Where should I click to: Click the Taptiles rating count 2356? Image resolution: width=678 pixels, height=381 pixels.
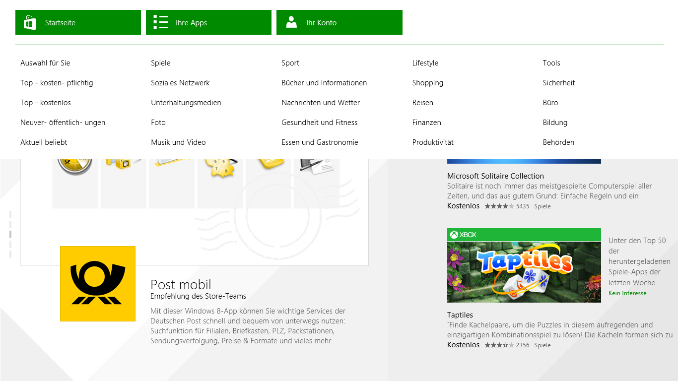523,345
